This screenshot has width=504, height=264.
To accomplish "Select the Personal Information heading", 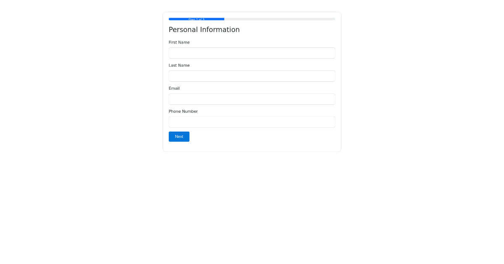I will pos(204,30).
